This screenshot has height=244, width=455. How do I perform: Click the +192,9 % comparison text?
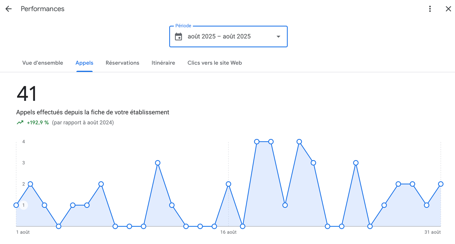pos(38,122)
